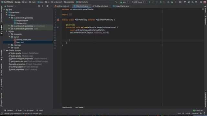Screen dimensions: 207x116
Task: Click the override gutter icon beside onCreate
Action: point(58,27)
